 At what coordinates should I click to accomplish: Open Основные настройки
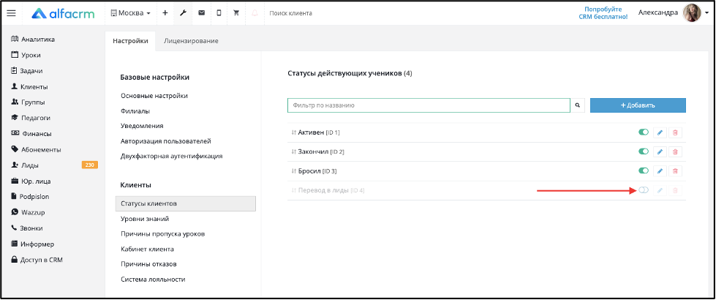154,95
